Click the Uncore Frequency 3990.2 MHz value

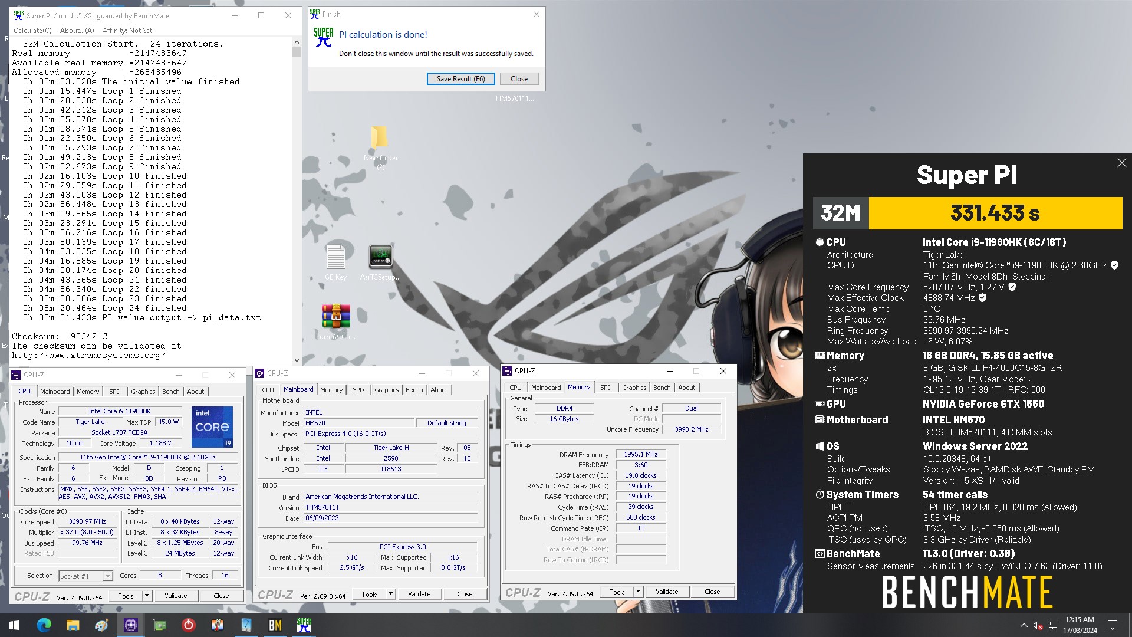click(691, 429)
